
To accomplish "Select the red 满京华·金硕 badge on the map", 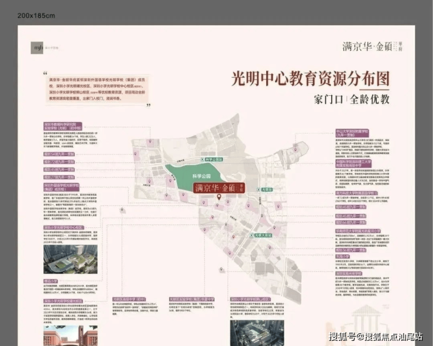I will [x=219, y=188].
